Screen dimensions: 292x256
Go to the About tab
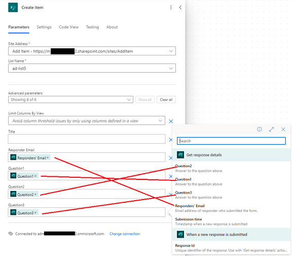pyautogui.click(x=112, y=27)
